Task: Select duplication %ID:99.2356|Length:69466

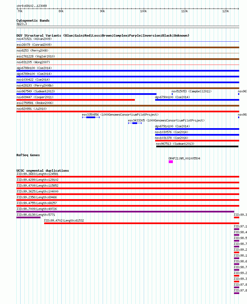Action: (x=37, y=197)
